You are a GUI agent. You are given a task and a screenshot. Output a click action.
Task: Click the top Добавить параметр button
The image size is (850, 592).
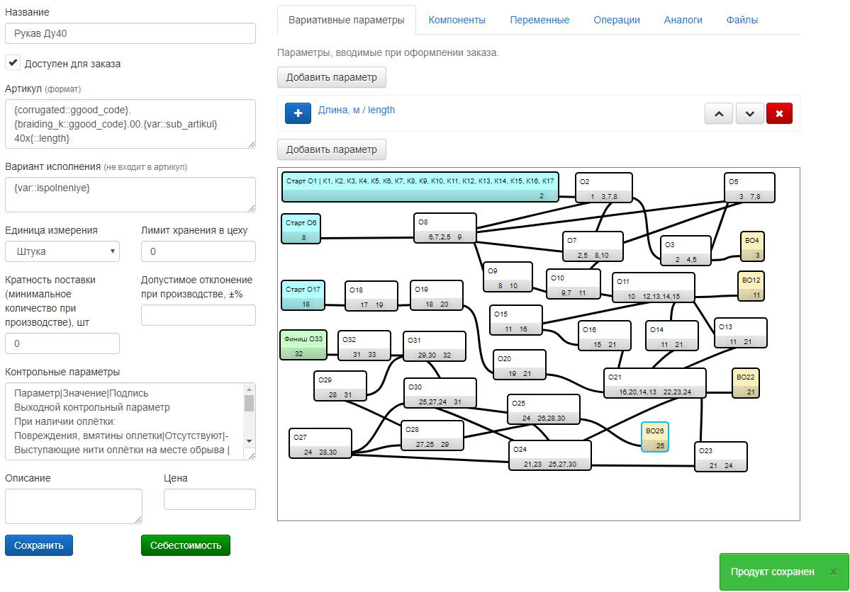pos(332,77)
